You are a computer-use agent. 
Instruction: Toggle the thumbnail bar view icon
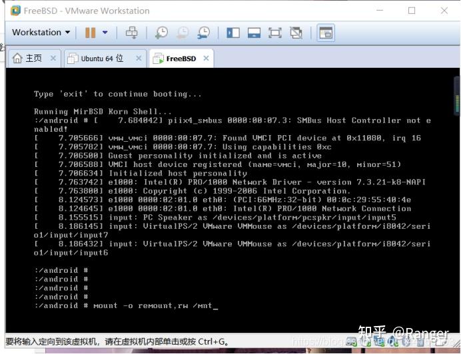click(x=254, y=33)
